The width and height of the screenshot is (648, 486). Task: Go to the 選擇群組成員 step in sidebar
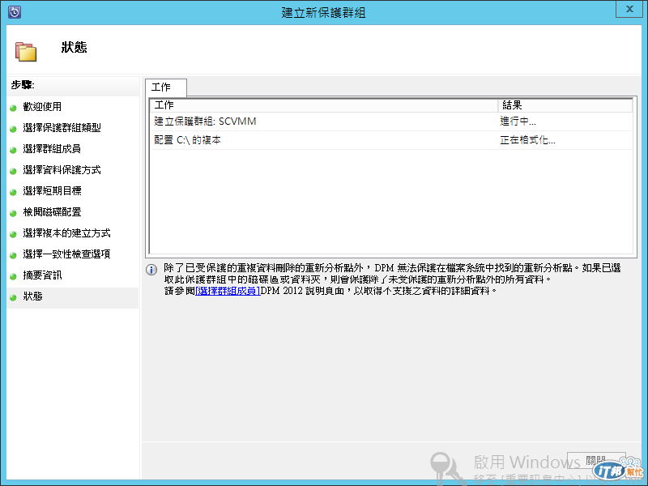tap(52, 149)
